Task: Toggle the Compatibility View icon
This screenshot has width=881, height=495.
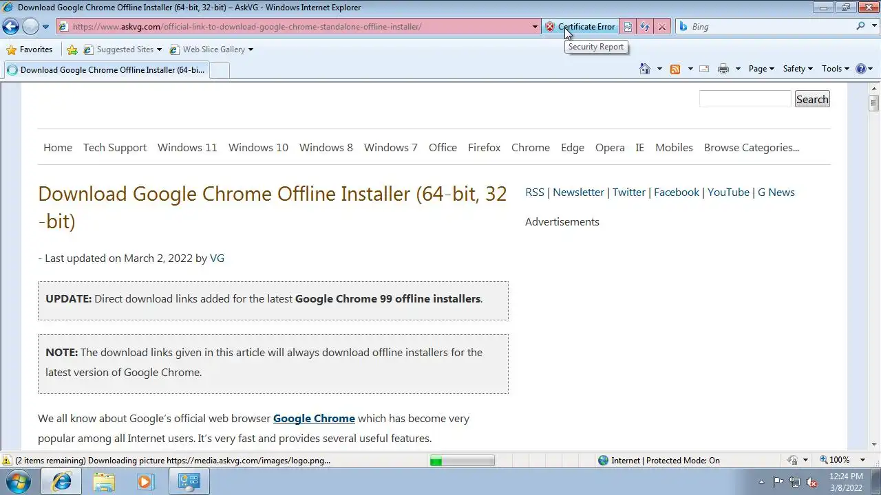Action: coord(628,27)
